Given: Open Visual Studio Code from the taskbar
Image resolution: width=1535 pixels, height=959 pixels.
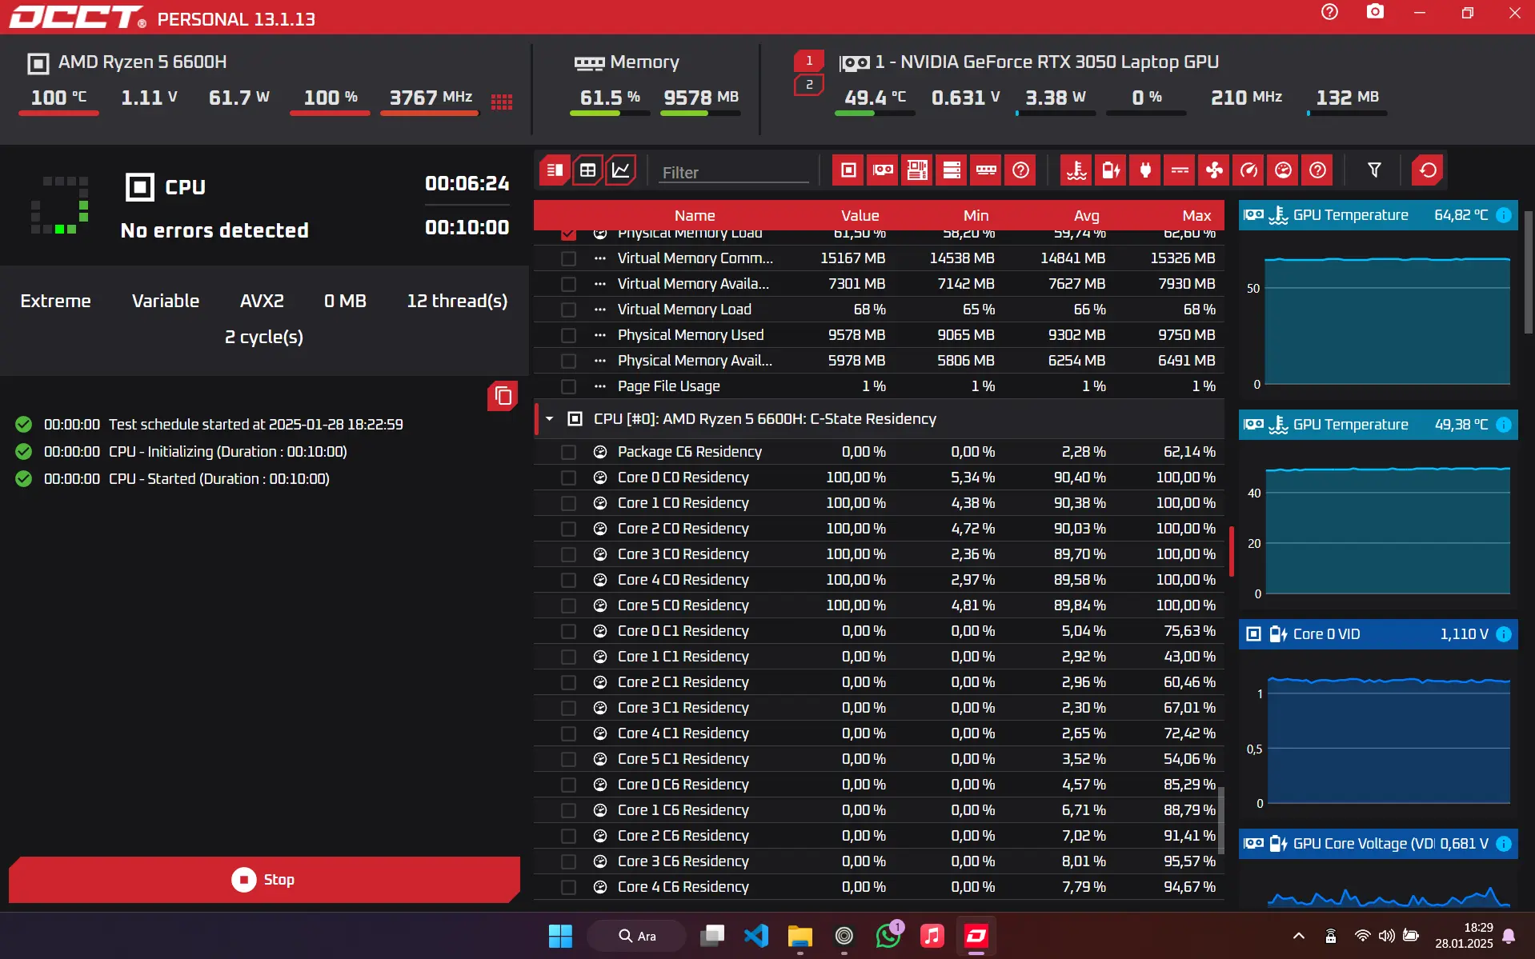Looking at the screenshot, I should [755, 936].
